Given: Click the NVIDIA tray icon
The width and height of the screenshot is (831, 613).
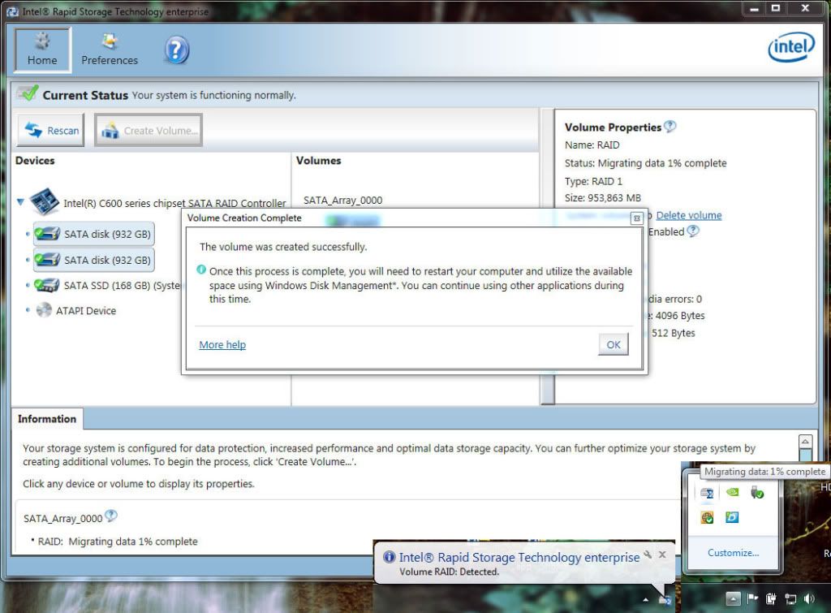Looking at the screenshot, I should click(733, 492).
